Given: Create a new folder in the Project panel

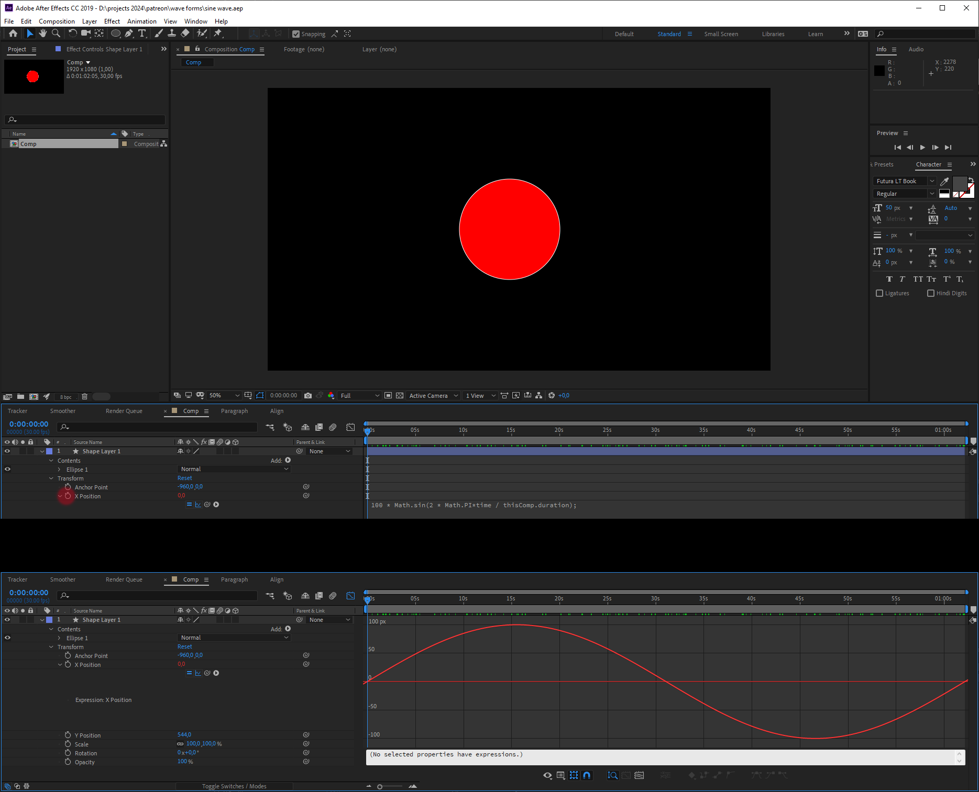Looking at the screenshot, I should coord(20,397).
